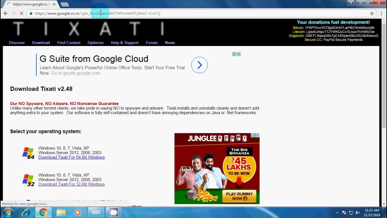The height and width of the screenshot is (218, 387).
Task: Open the Download menu item
Action: [x=41, y=43]
